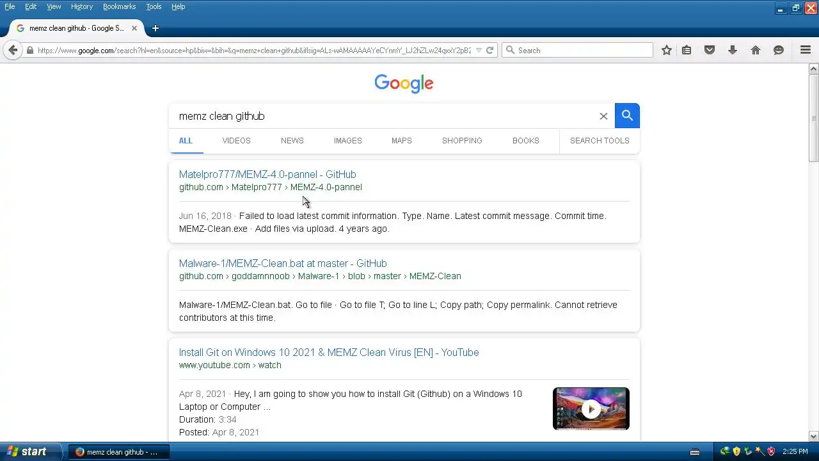Open the View menu
Image resolution: width=819 pixels, height=461 pixels.
pos(54,6)
